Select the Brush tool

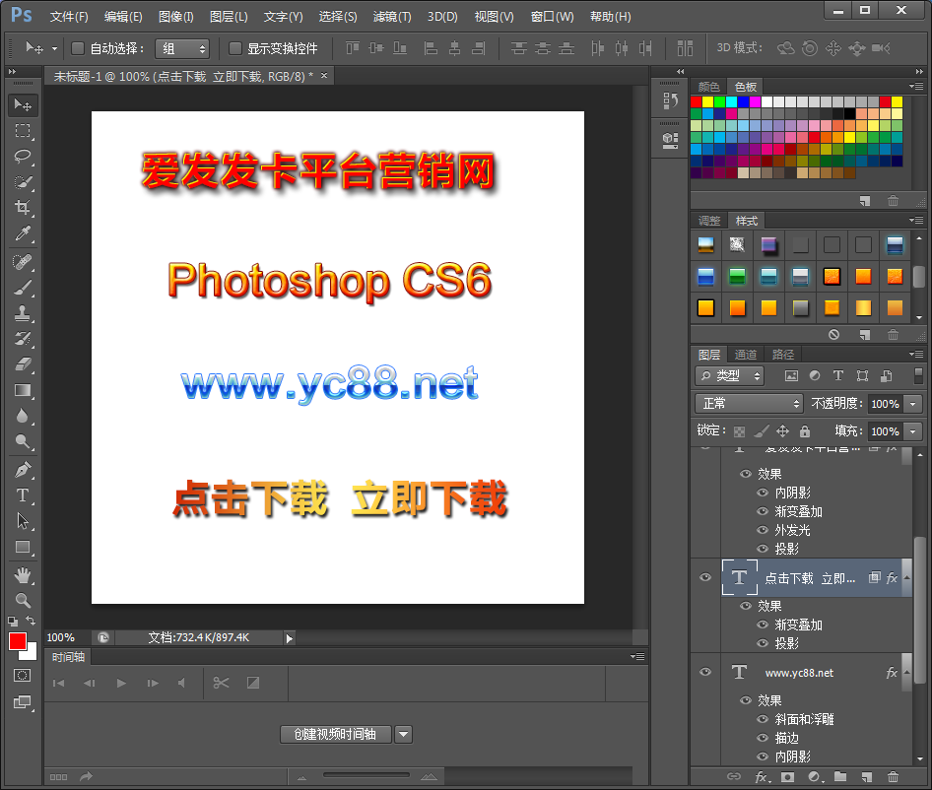pos(23,288)
